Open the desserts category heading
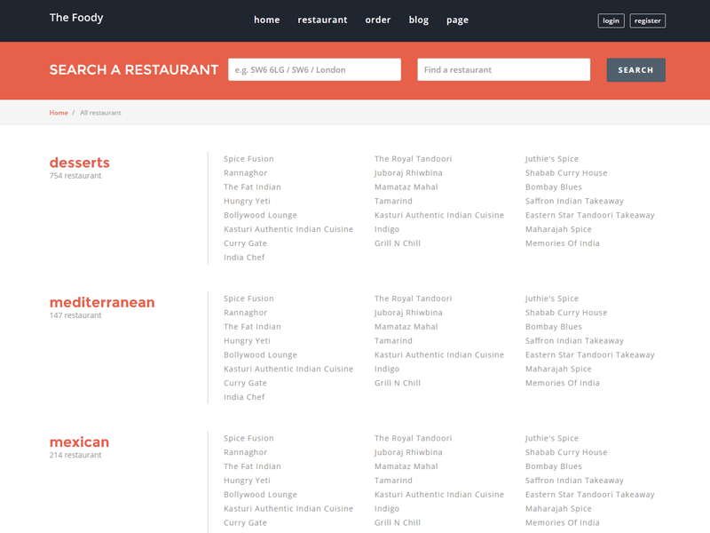The width and height of the screenshot is (710, 533). tap(80, 163)
